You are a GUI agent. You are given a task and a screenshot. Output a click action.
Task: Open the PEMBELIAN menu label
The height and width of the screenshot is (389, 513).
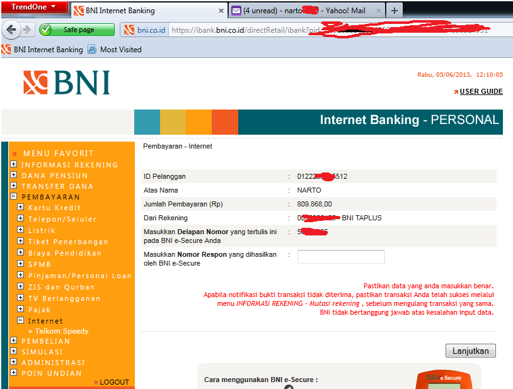(x=46, y=341)
